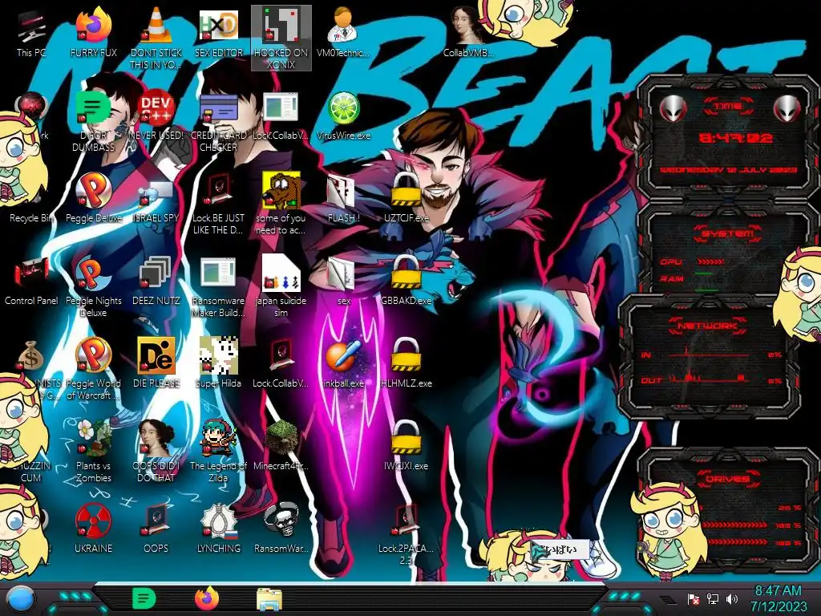Image resolution: width=821 pixels, height=616 pixels.
Task: Open locked file IWCJXI.exe
Action: 406,446
